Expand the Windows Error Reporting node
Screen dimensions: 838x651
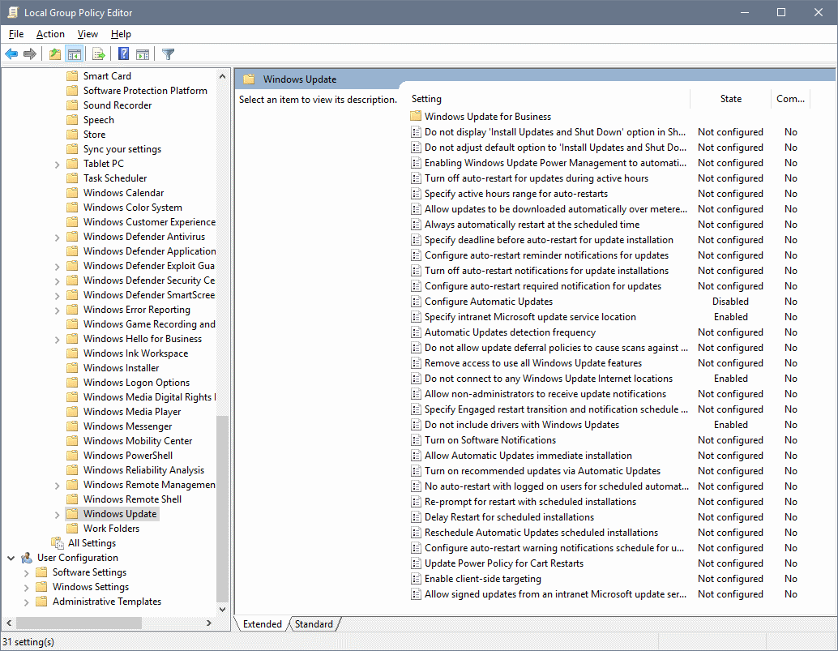pos(58,311)
